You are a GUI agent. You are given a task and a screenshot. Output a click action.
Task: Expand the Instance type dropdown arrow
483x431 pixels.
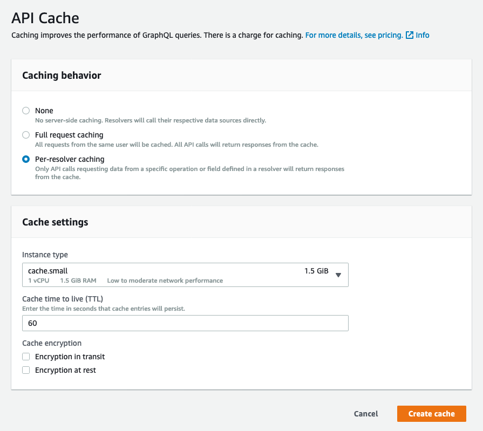coord(338,275)
